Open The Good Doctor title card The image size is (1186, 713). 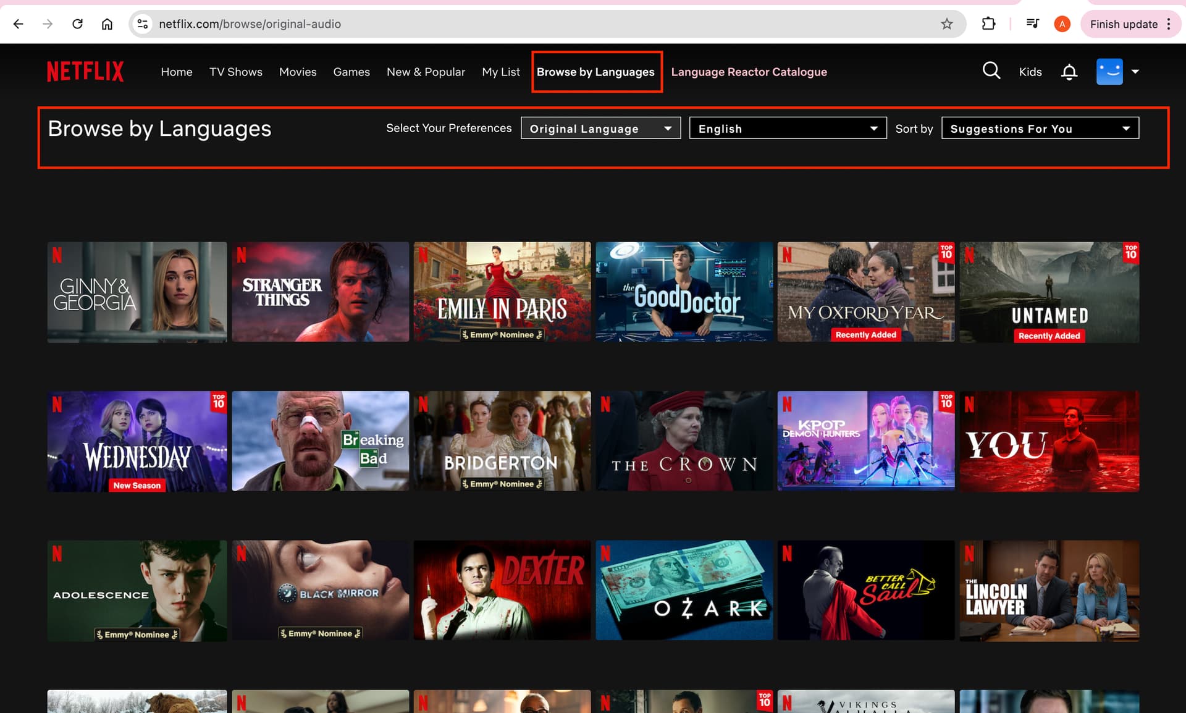click(x=684, y=292)
